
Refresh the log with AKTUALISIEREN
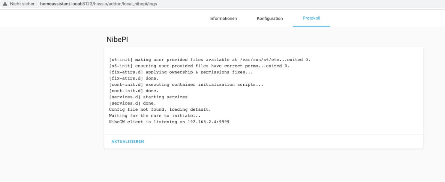click(x=128, y=142)
